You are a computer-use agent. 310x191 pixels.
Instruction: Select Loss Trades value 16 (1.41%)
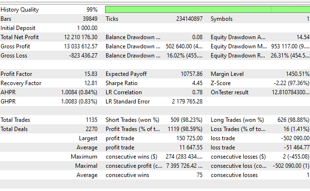tap(296, 129)
